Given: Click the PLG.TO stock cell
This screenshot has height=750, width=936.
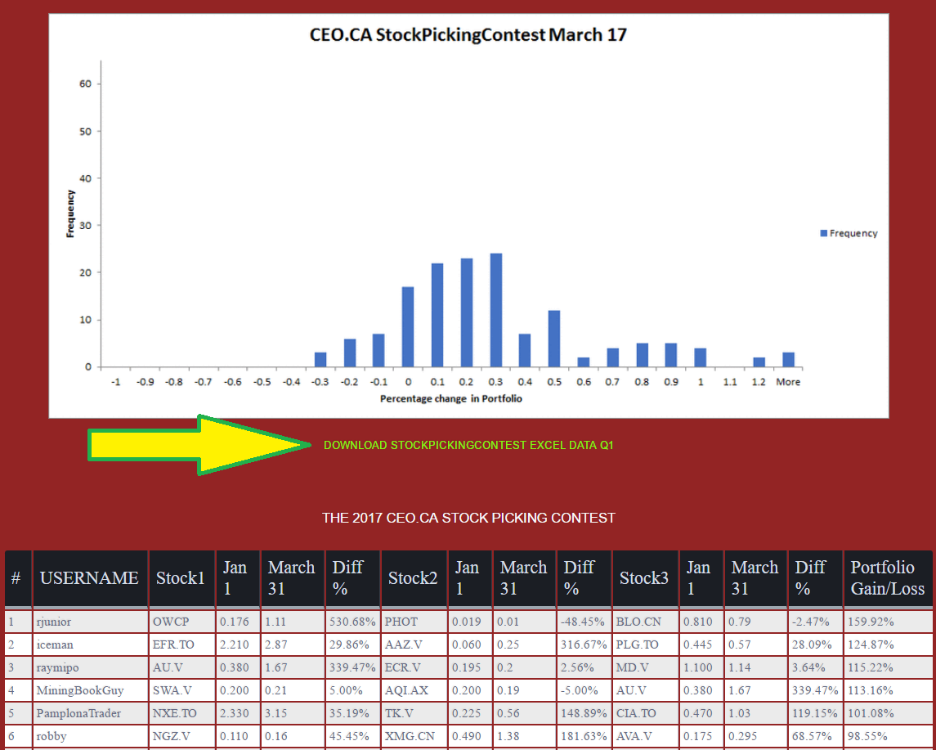Looking at the screenshot, I should tap(645, 645).
